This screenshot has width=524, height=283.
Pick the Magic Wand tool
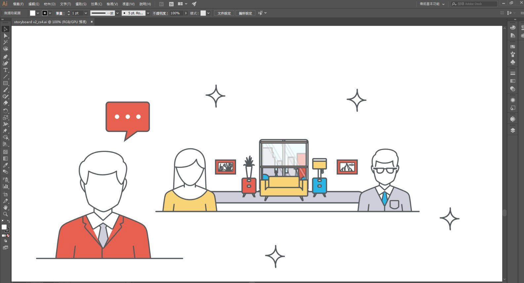pyautogui.click(x=5, y=42)
